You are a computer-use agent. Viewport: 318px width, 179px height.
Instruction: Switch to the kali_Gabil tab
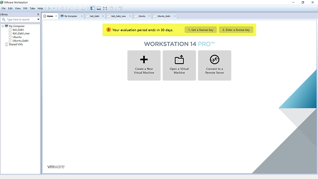[95, 16]
